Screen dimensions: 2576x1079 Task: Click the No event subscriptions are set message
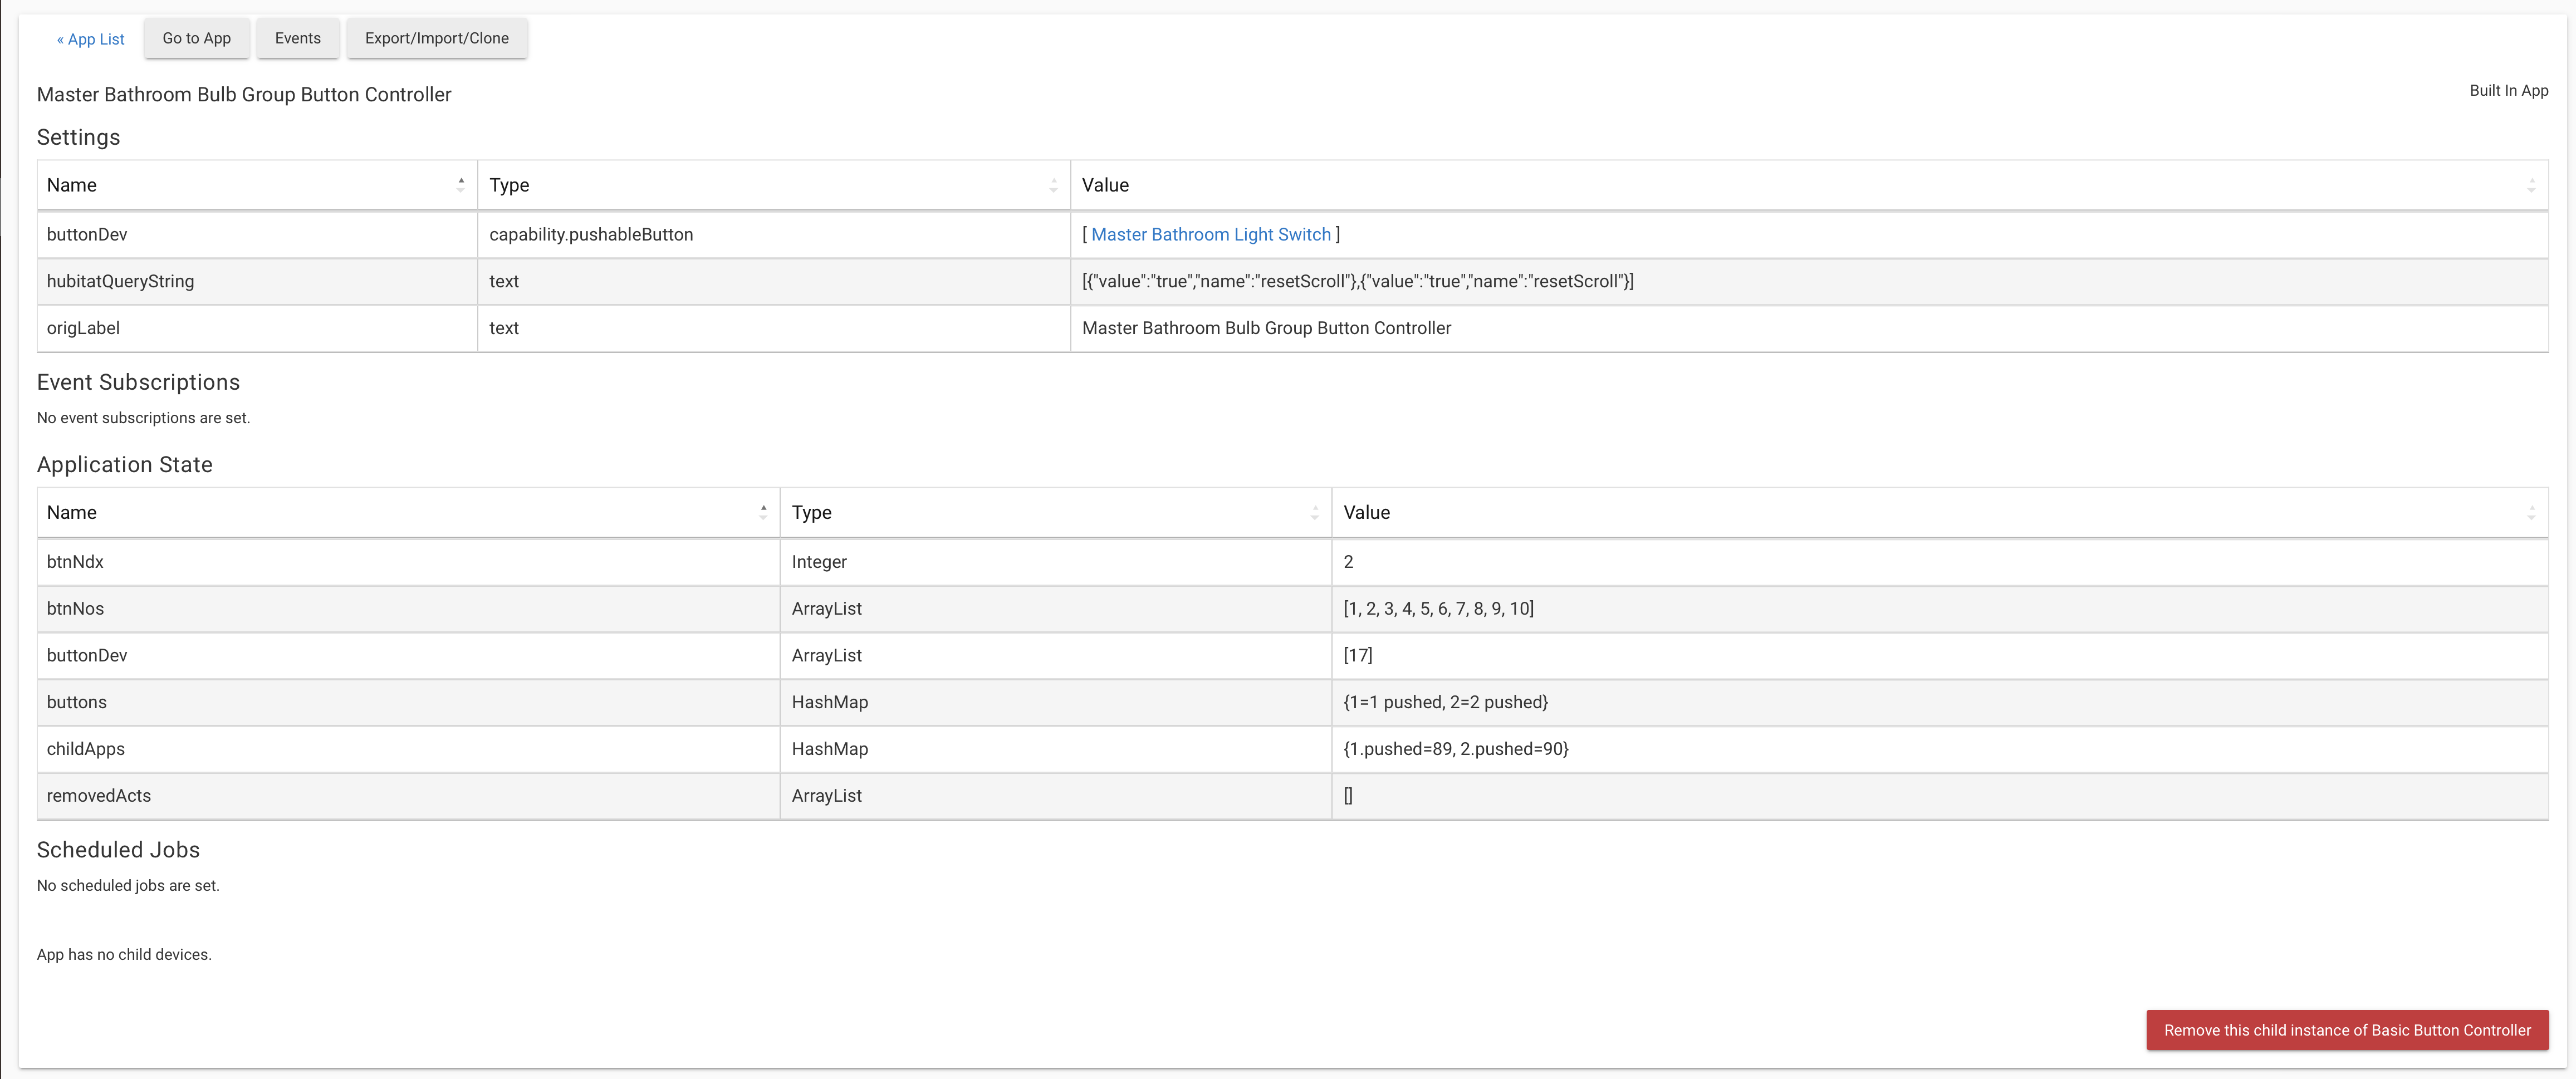pos(143,418)
